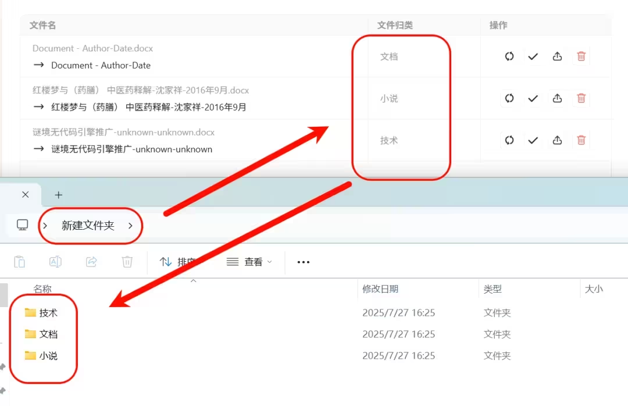
Task: Confirm rename for Document - Author-Date.docx row
Action: pyautogui.click(x=533, y=56)
